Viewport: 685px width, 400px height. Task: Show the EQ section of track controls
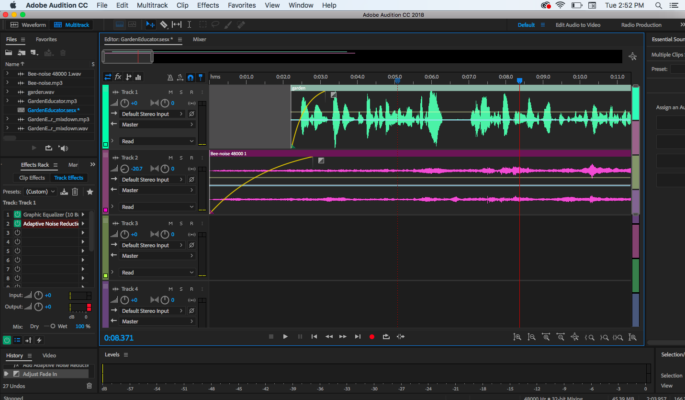[x=138, y=77]
